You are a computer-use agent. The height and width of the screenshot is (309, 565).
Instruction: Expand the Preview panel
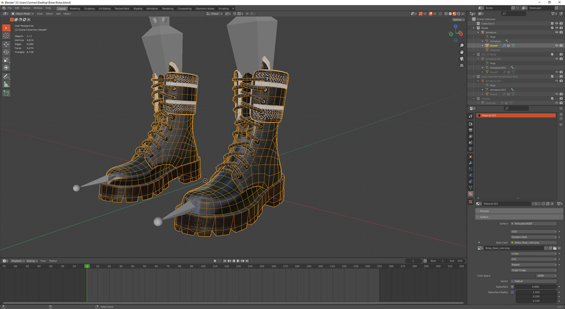pos(519,211)
